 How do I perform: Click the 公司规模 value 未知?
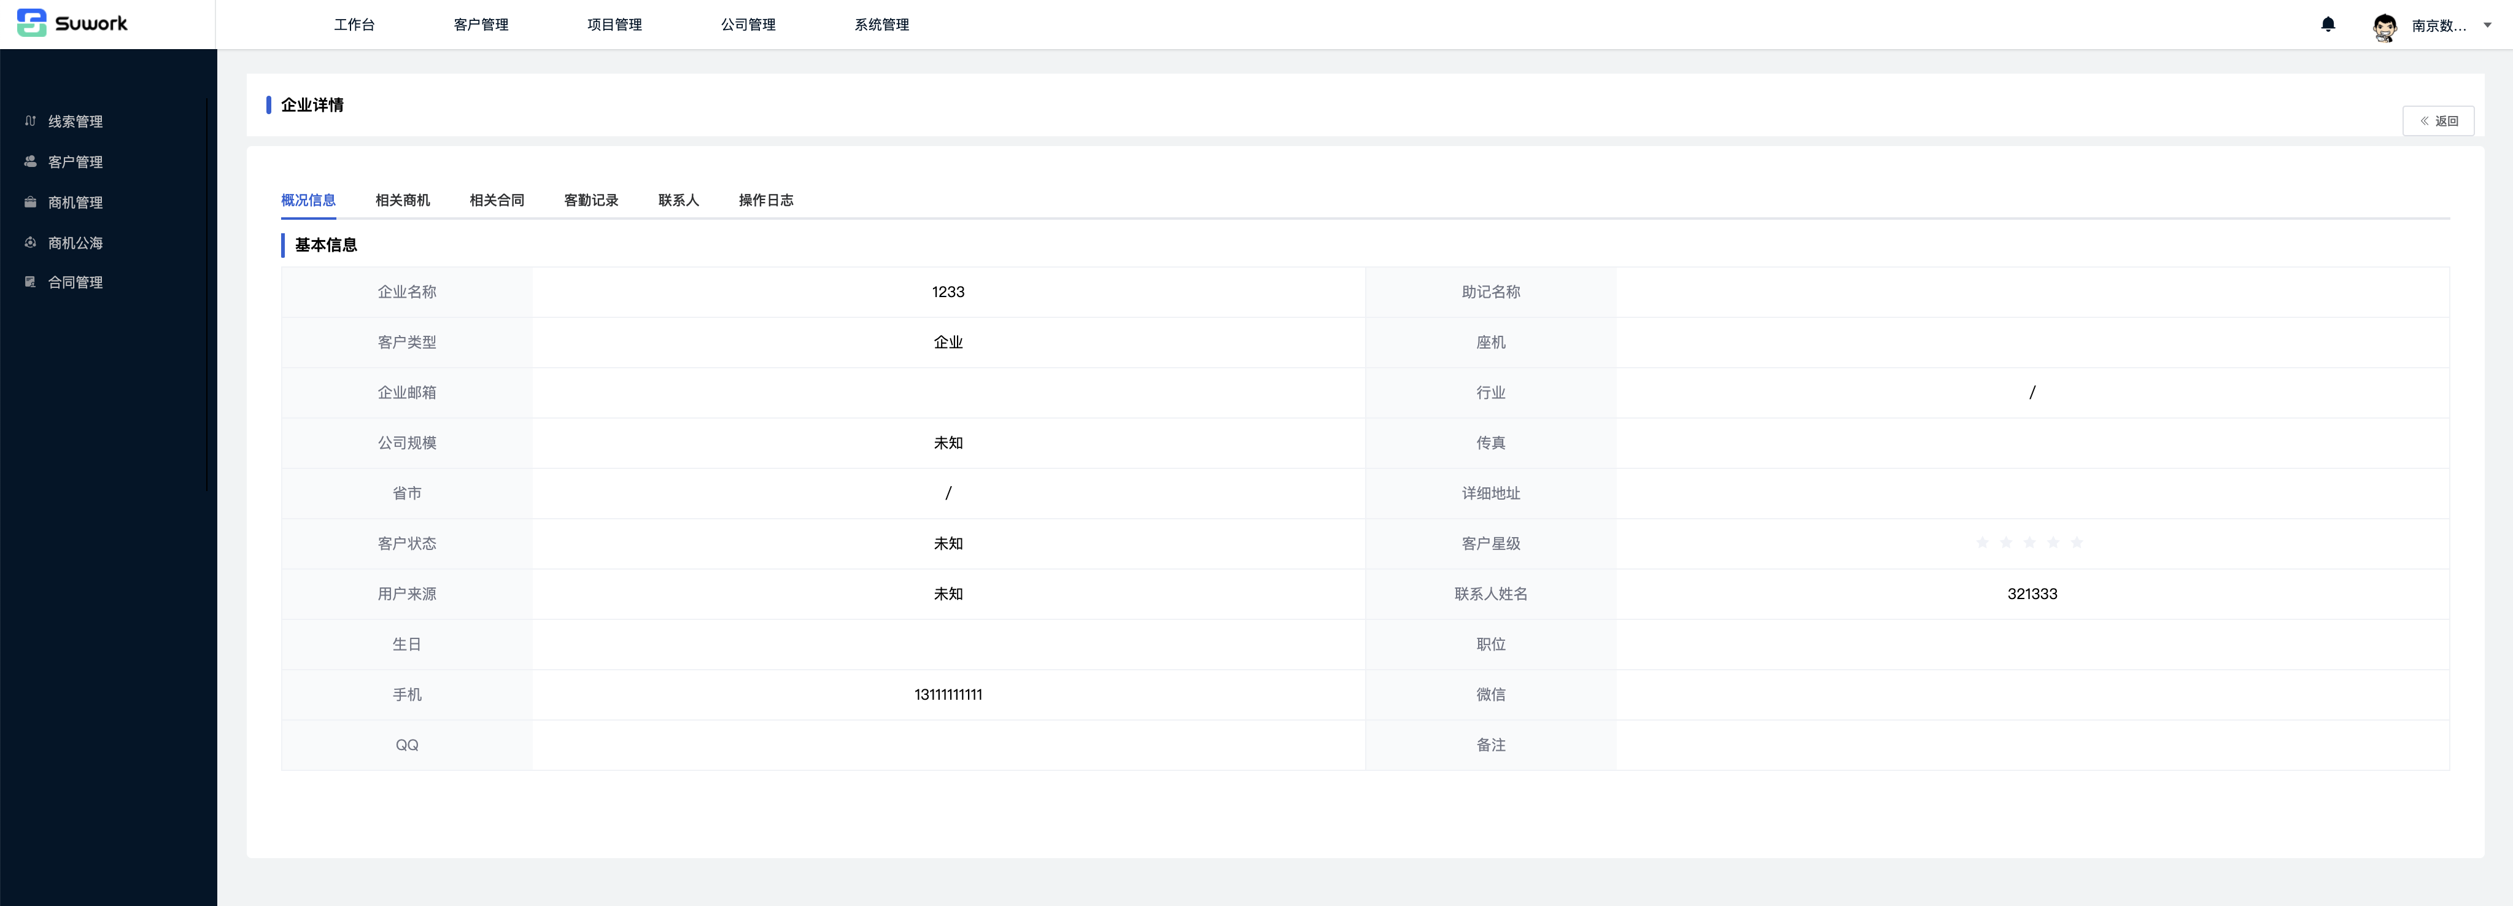pyautogui.click(x=948, y=443)
